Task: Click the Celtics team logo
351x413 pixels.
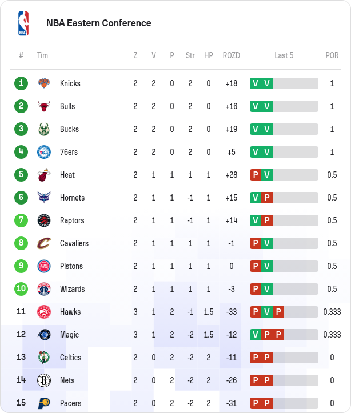Action: tap(44, 358)
